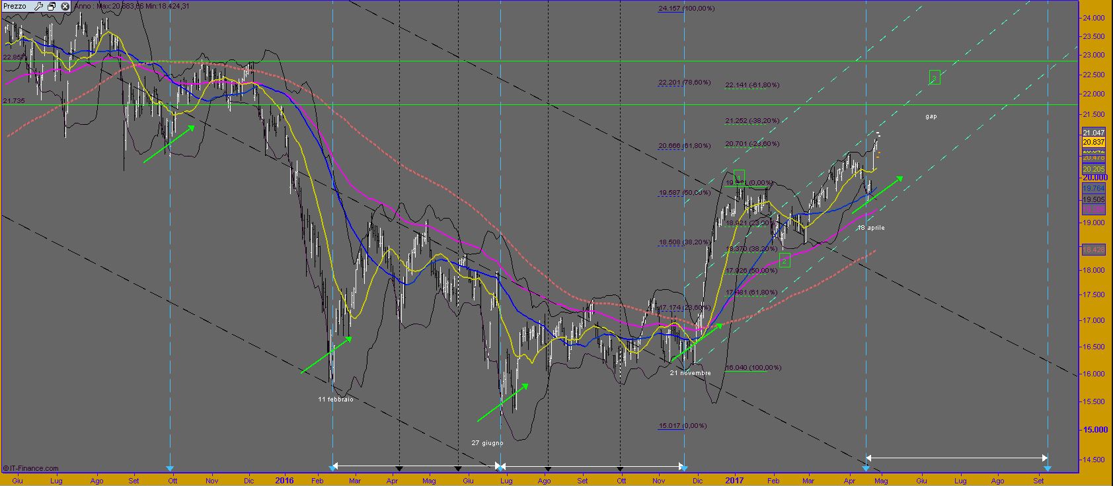Click the cyan triangle marker at February 2016
The height and width of the screenshot is (486, 1113).
[332, 468]
